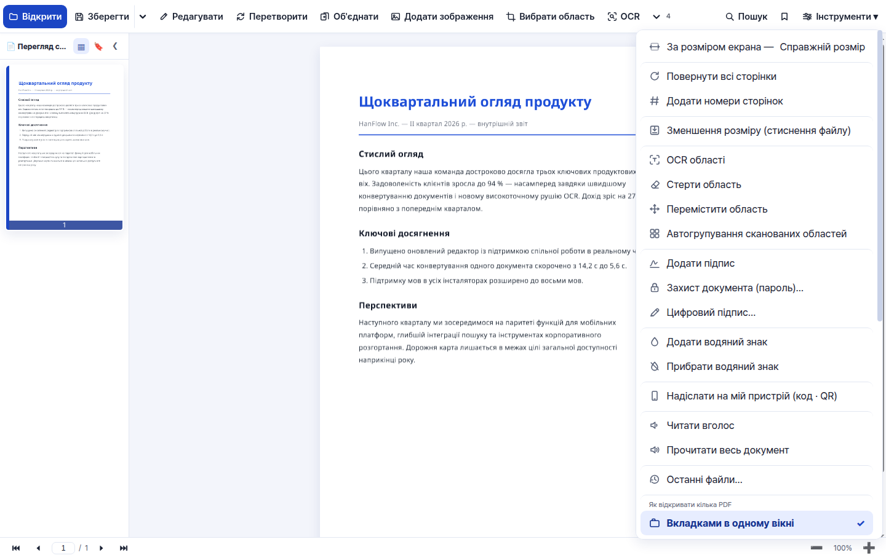Click the Додати підпис signature icon
Viewport: 886px width, 558px height.
(x=655, y=263)
